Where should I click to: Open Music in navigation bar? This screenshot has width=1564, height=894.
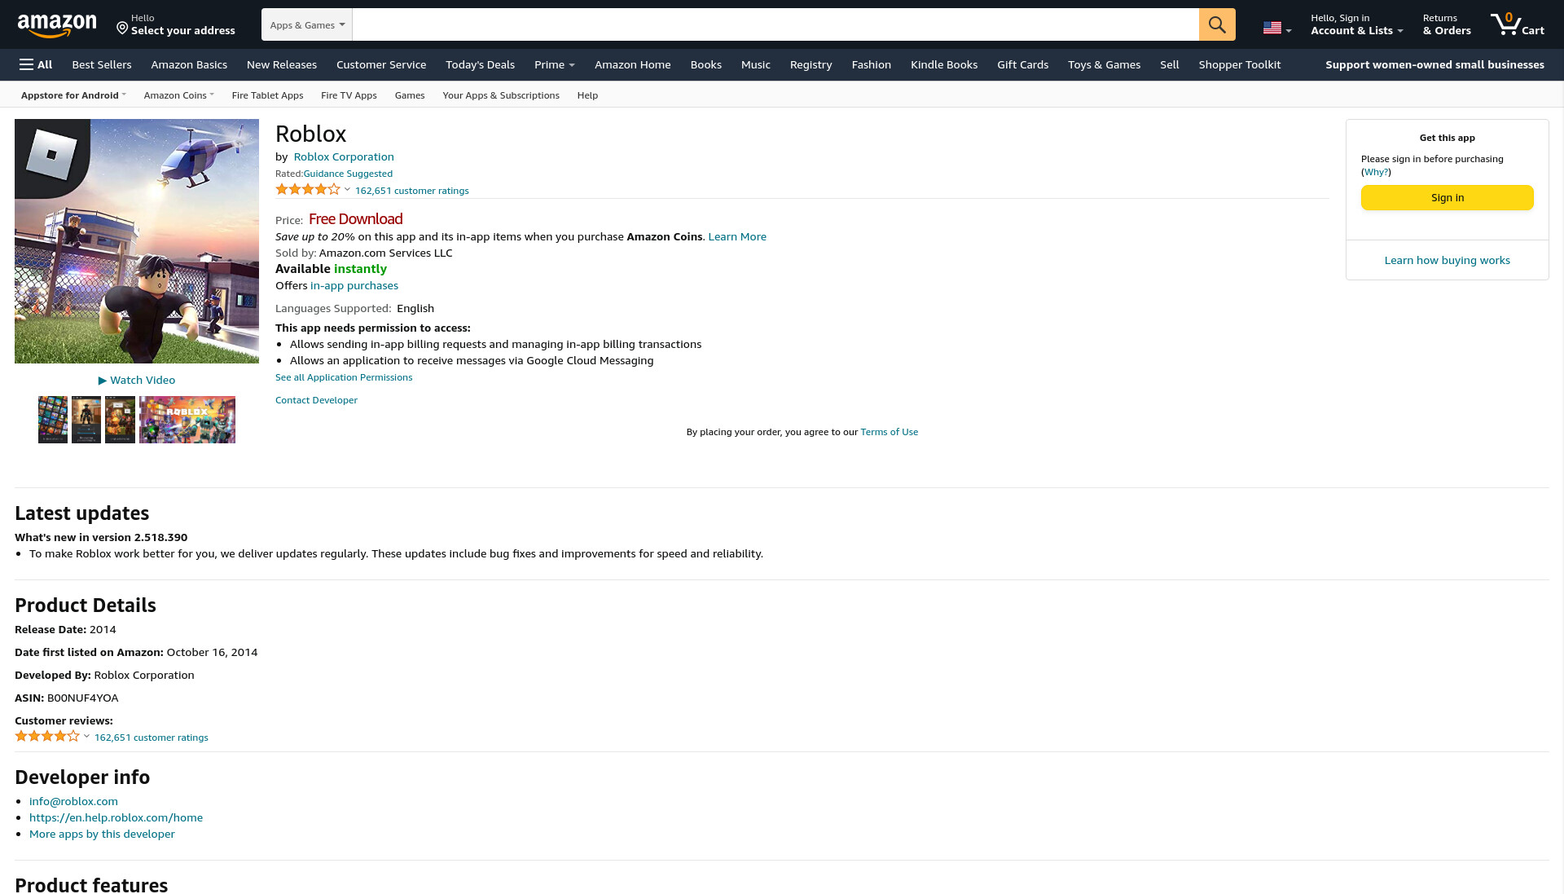pyautogui.click(x=756, y=64)
